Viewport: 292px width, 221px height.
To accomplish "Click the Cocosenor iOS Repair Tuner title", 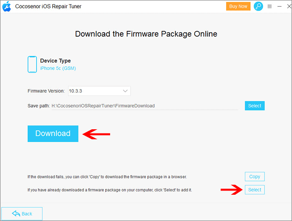I will click(x=48, y=6).
